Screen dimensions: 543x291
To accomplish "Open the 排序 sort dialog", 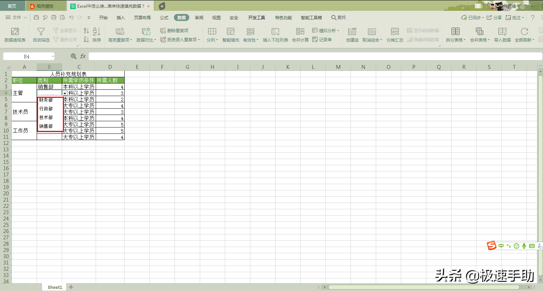I will [x=97, y=35].
